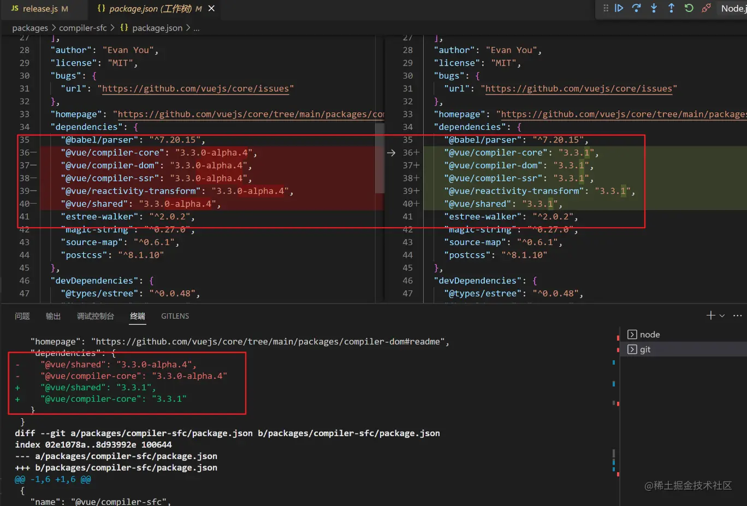Click the compiler-sfc breadcrumb segment
The height and width of the screenshot is (506, 747).
(83, 28)
